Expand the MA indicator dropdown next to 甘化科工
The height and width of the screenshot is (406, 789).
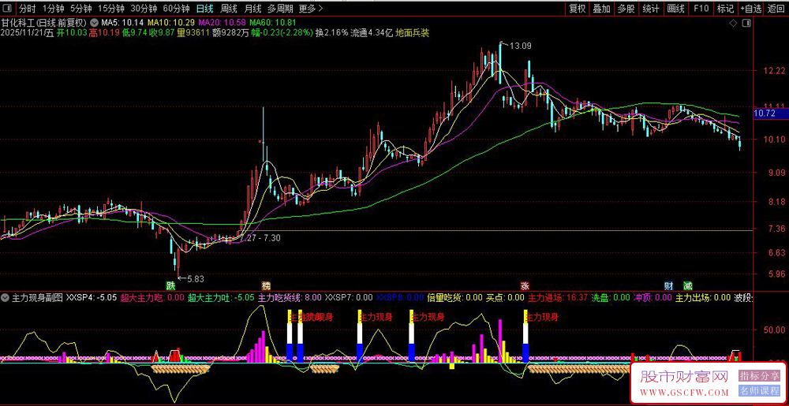click(95, 22)
